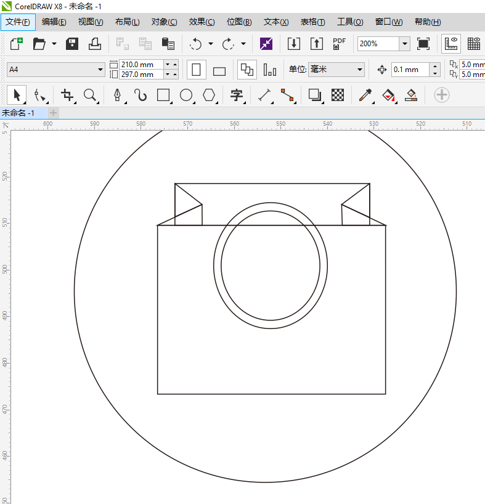Select the Pick tool arrow
The height and width of the screenshot is (504, 485).
pos(17,95)
